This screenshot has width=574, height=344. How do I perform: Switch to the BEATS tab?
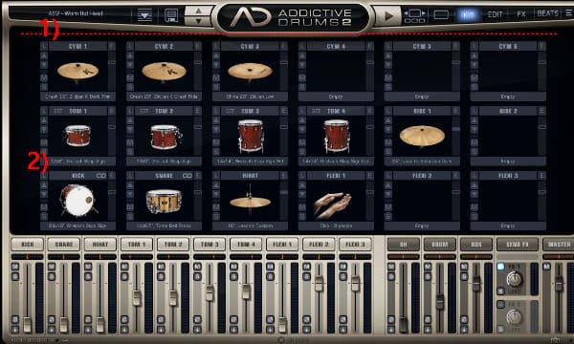547,13
